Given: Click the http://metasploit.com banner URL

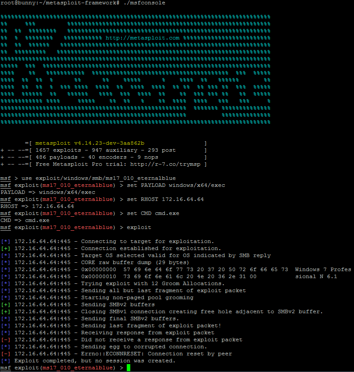Looking at the screenshot, I should pos(143,38).
